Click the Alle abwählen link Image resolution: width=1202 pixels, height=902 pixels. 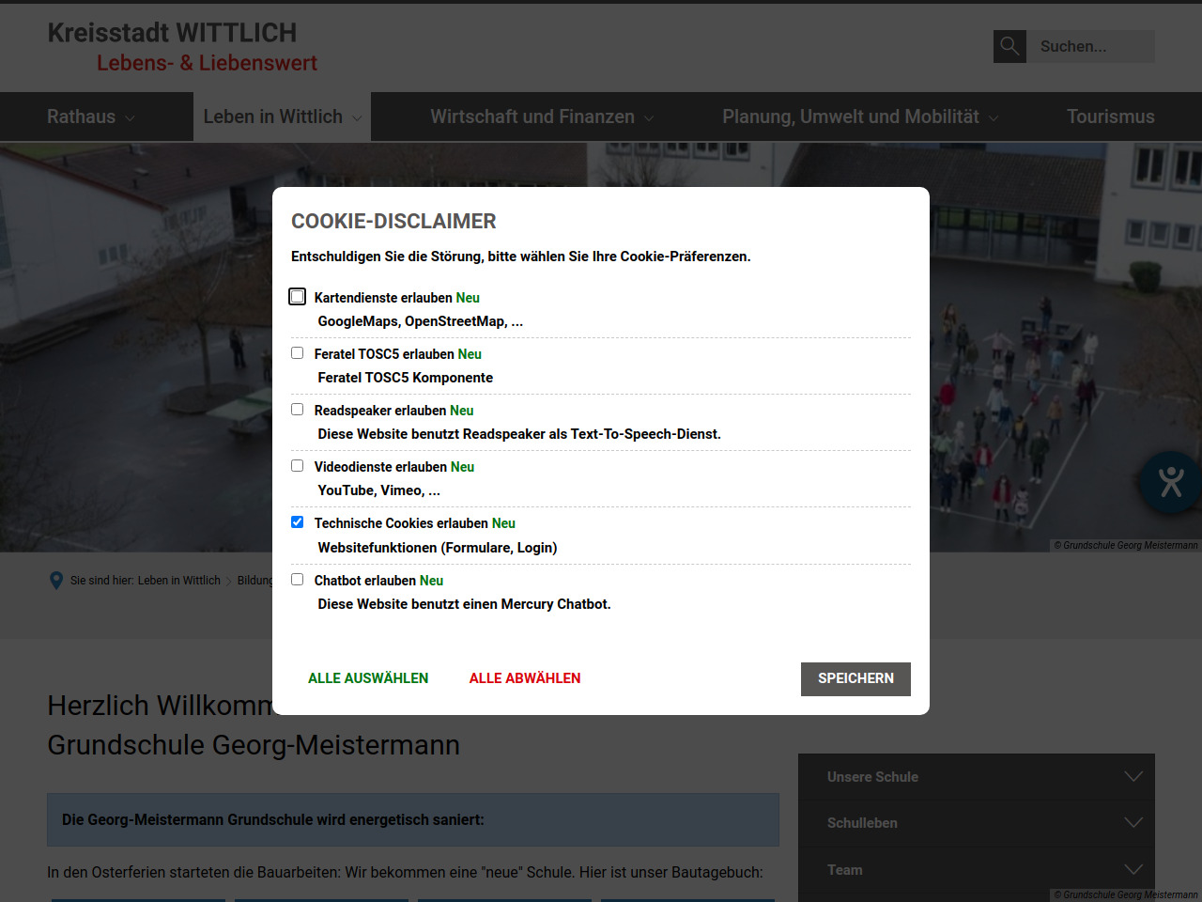click(525, 678)
